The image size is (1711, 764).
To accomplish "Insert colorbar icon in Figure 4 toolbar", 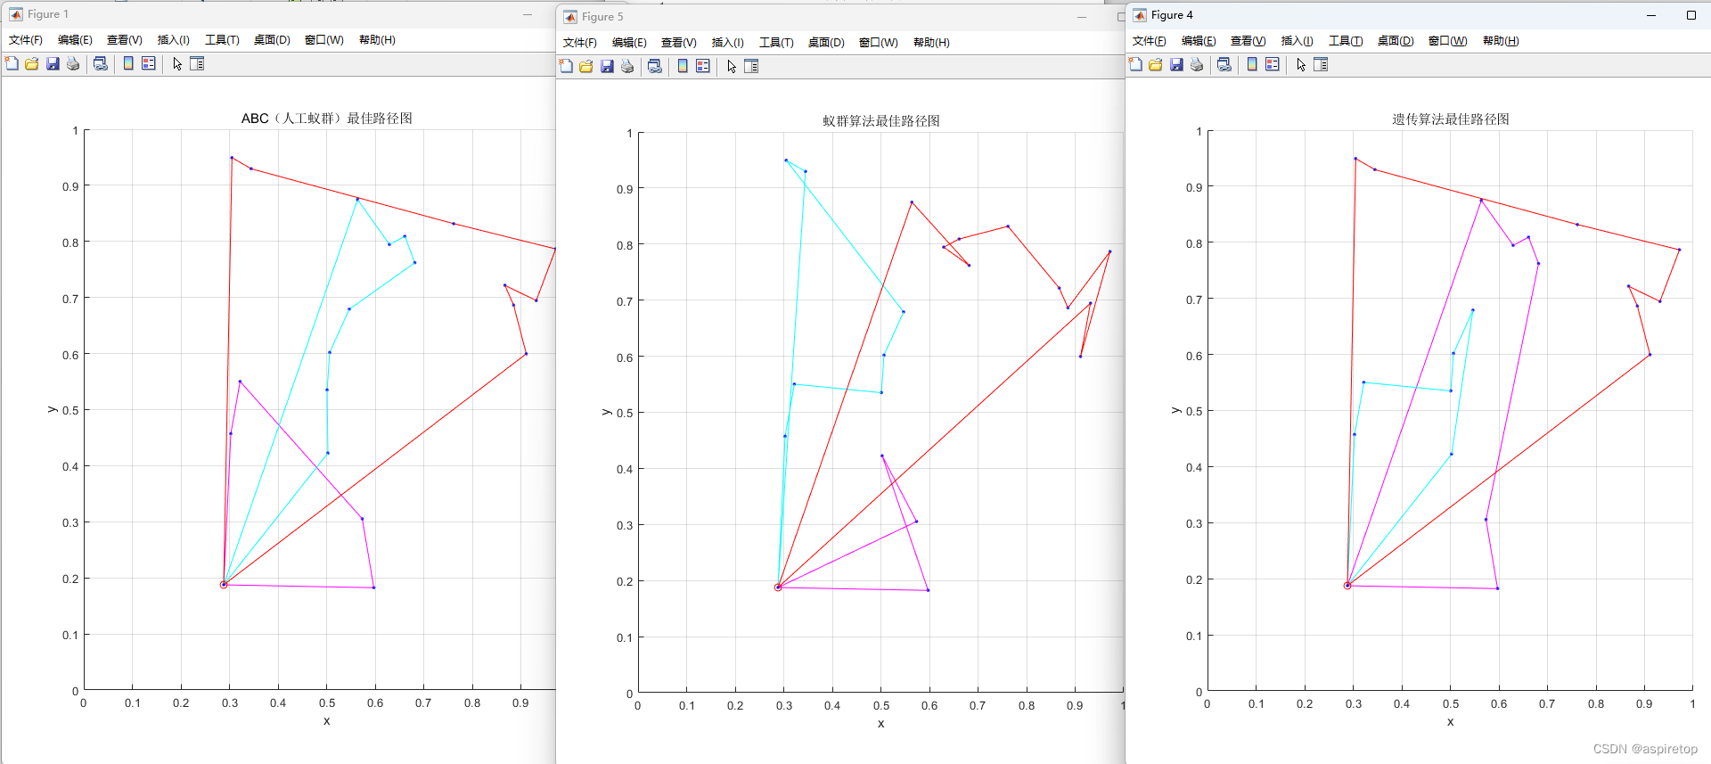I will (x=1252, y=64).
